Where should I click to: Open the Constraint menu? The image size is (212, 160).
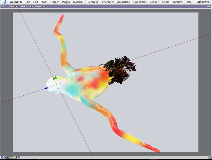coord(140,2)
